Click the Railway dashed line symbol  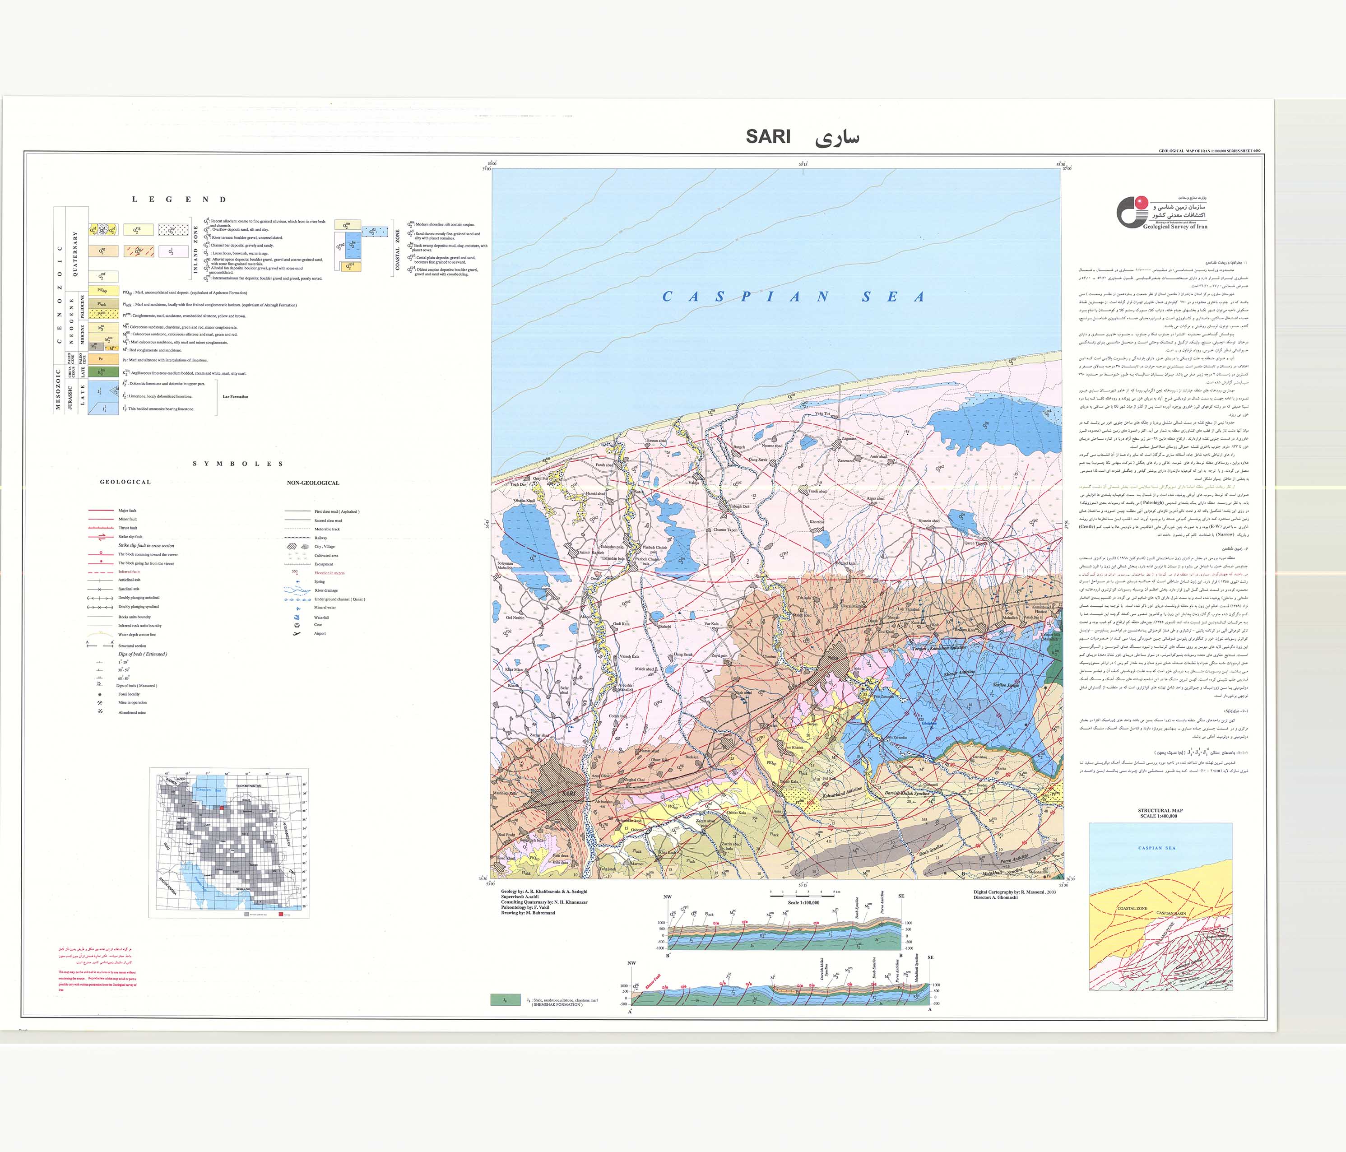[297, 538]
